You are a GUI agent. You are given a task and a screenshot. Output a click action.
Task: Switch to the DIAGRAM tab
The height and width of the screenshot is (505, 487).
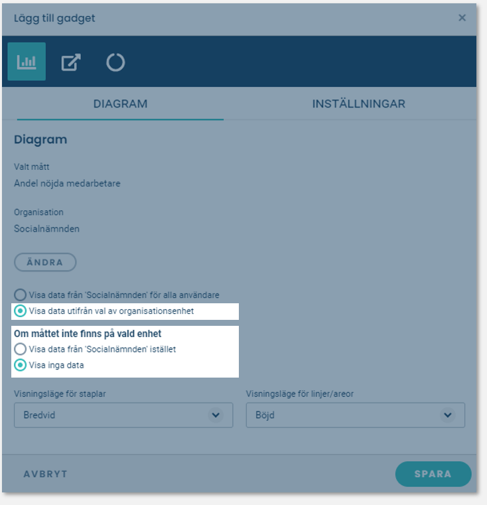point(120,104)
